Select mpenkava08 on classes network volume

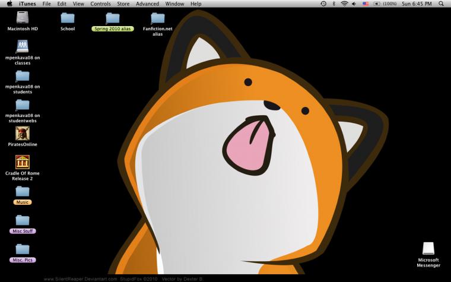23,46
